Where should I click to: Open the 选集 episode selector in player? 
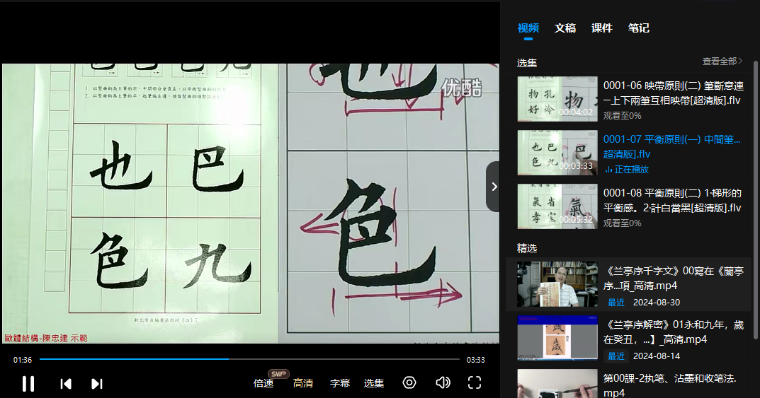374,383
